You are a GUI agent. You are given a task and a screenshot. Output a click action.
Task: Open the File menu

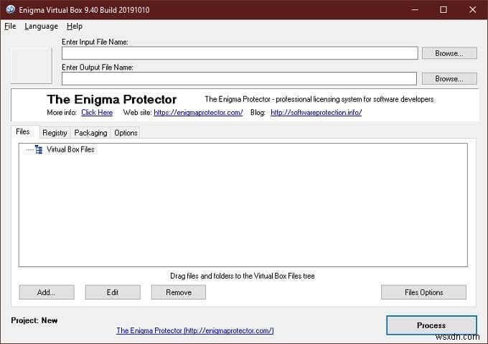click(x=10, y=27)
